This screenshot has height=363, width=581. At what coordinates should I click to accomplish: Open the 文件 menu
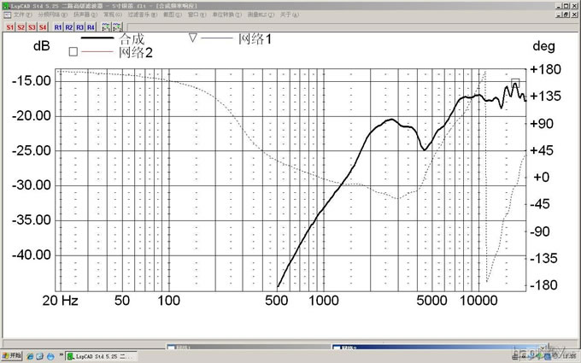[x=20, y=15]
